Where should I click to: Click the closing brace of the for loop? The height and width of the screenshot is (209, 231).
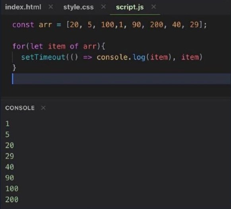[14, 68]
